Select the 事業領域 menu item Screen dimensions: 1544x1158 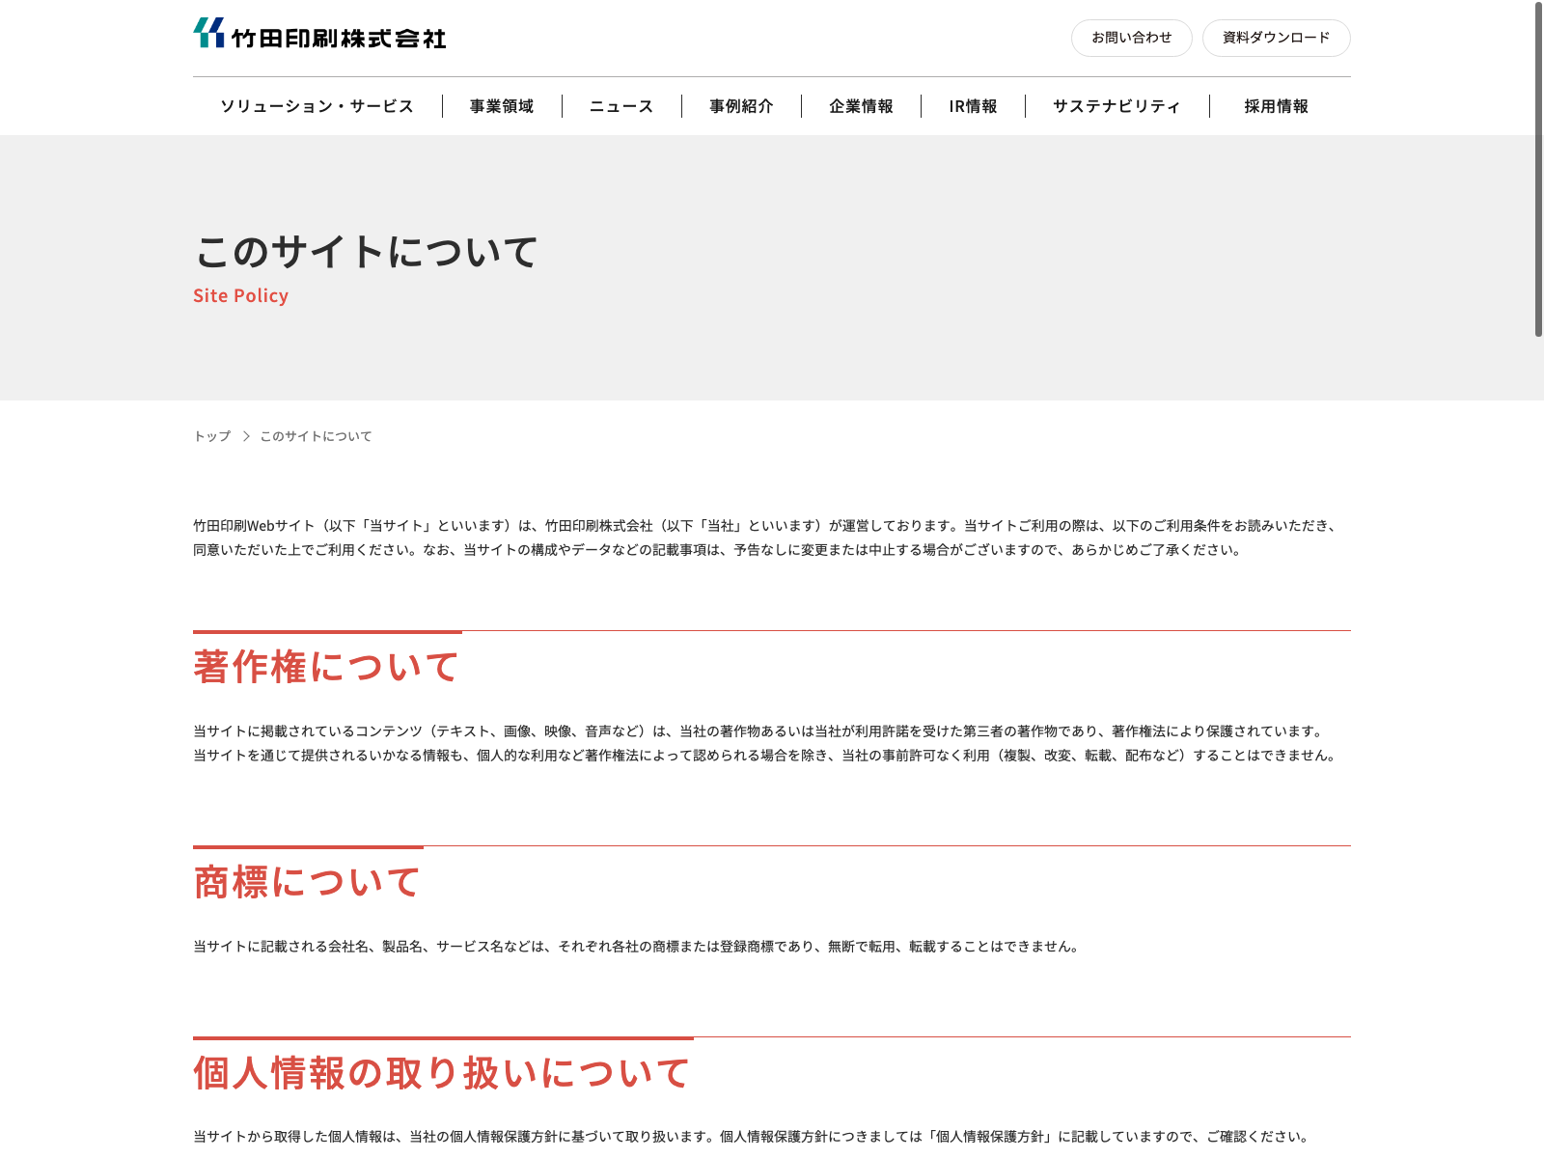coord(502,106)
